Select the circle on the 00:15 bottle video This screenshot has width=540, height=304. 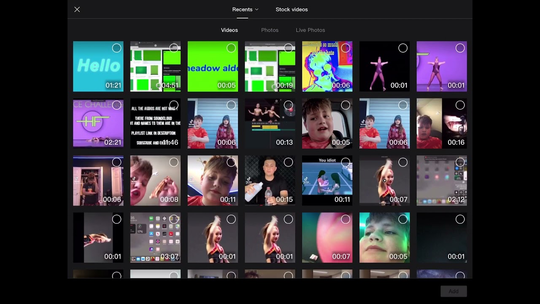(x=288, y=162)
